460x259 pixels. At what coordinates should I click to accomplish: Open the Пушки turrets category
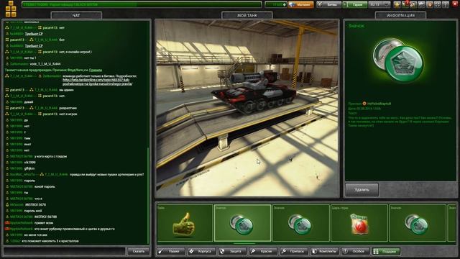pos(171,251)
